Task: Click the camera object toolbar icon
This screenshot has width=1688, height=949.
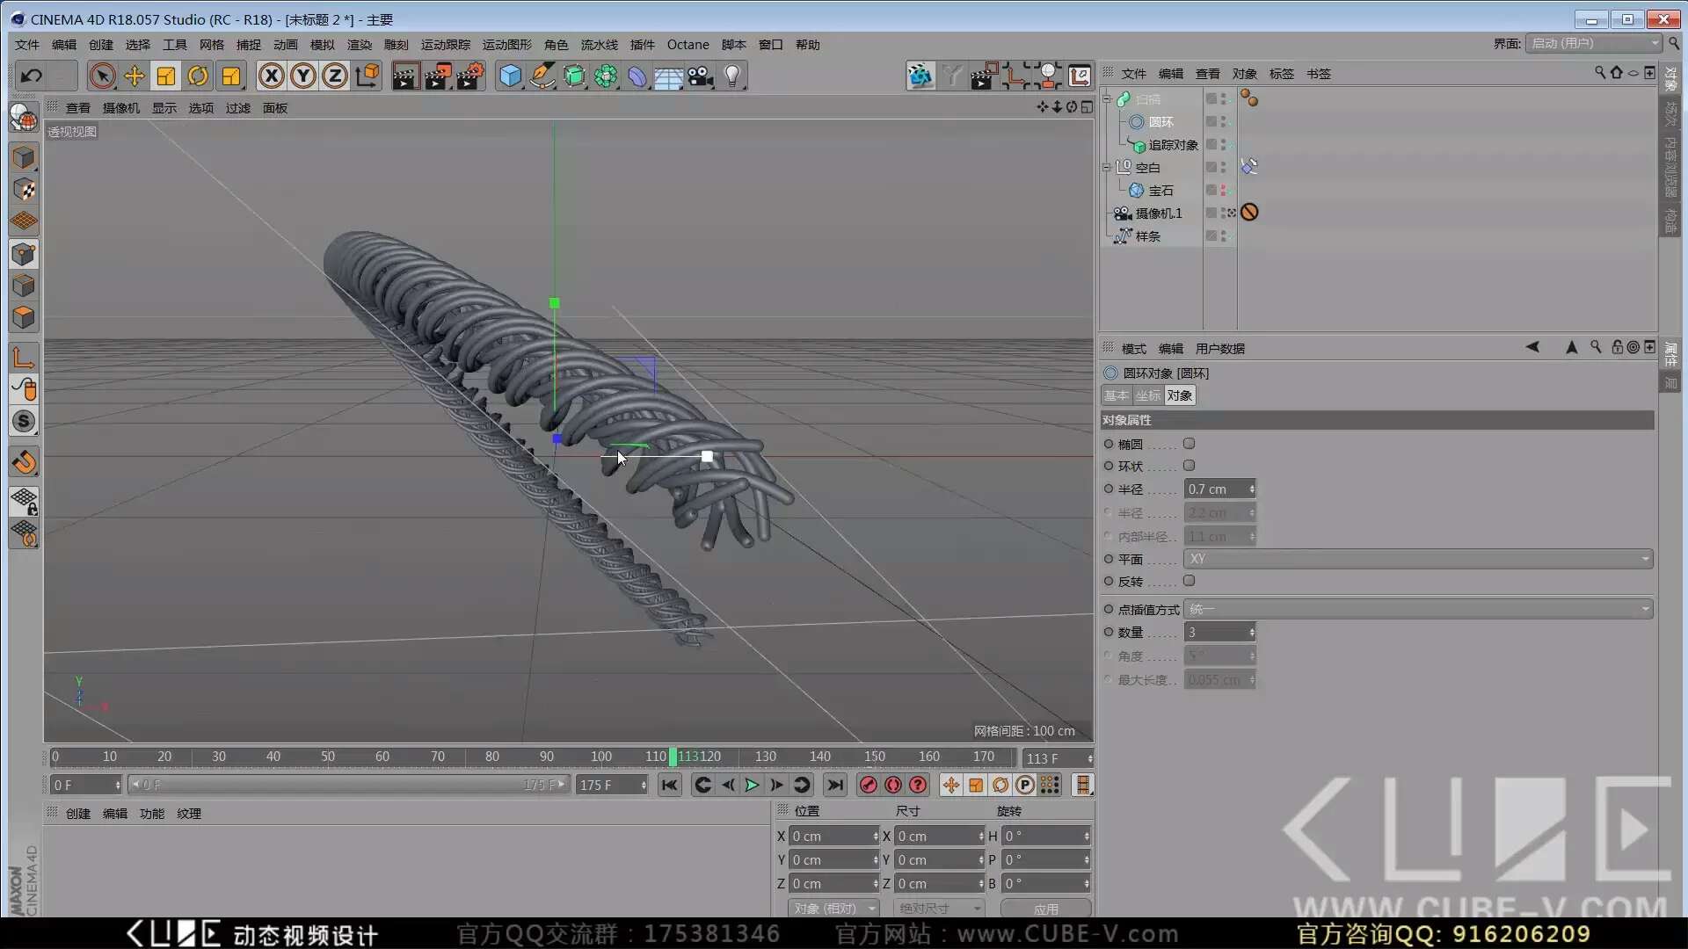Action: coord(701,76)
